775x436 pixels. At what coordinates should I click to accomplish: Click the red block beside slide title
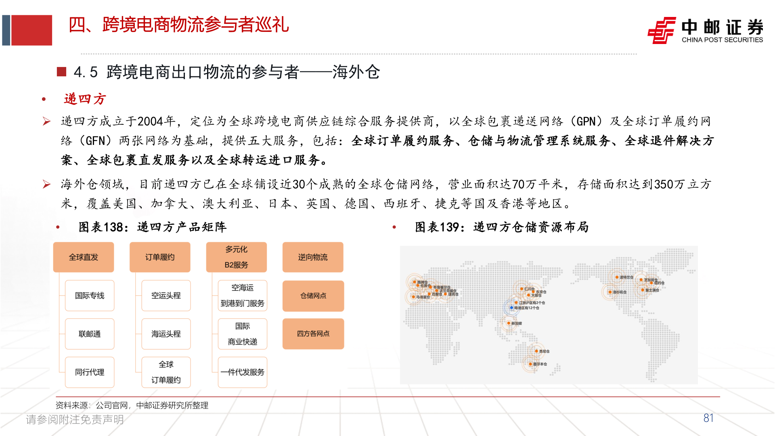31,30
